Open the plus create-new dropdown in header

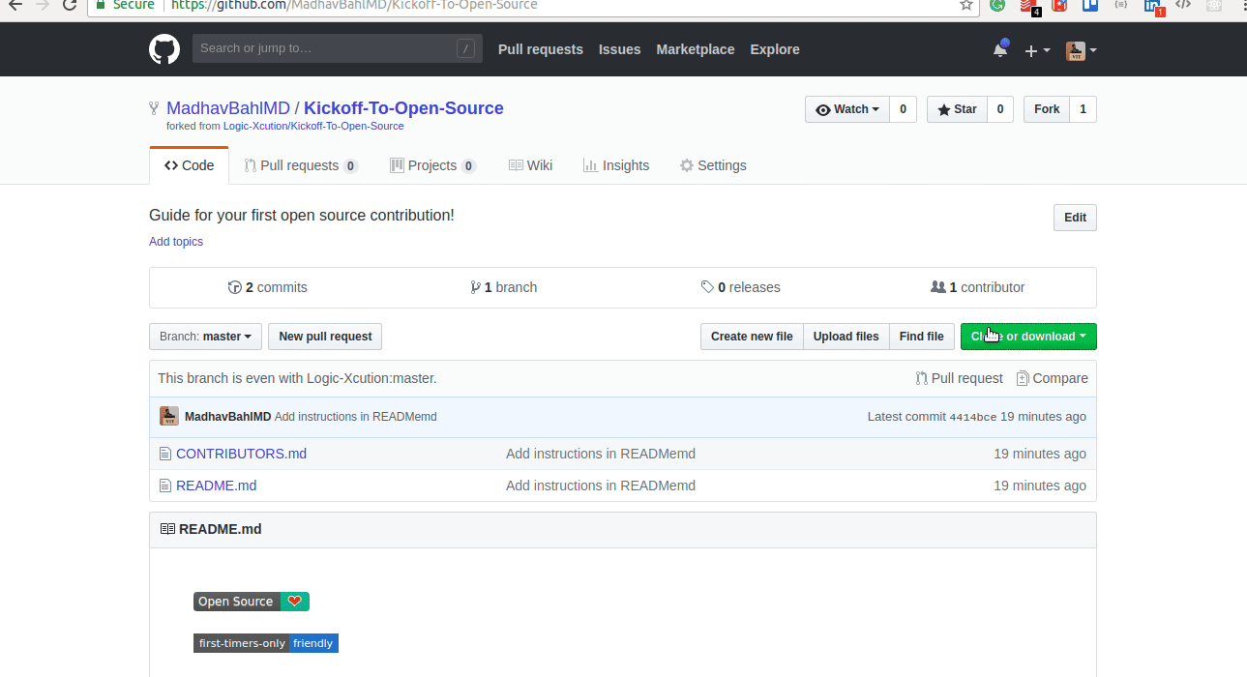tap(1037, 50)
